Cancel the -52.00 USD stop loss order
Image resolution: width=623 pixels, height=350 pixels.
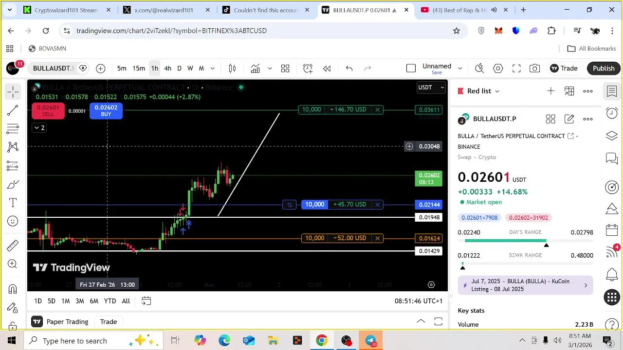[377, 238]
